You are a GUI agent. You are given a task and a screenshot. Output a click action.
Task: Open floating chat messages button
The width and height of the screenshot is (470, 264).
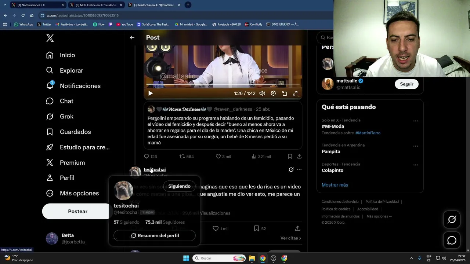click(x=452, y=240)
